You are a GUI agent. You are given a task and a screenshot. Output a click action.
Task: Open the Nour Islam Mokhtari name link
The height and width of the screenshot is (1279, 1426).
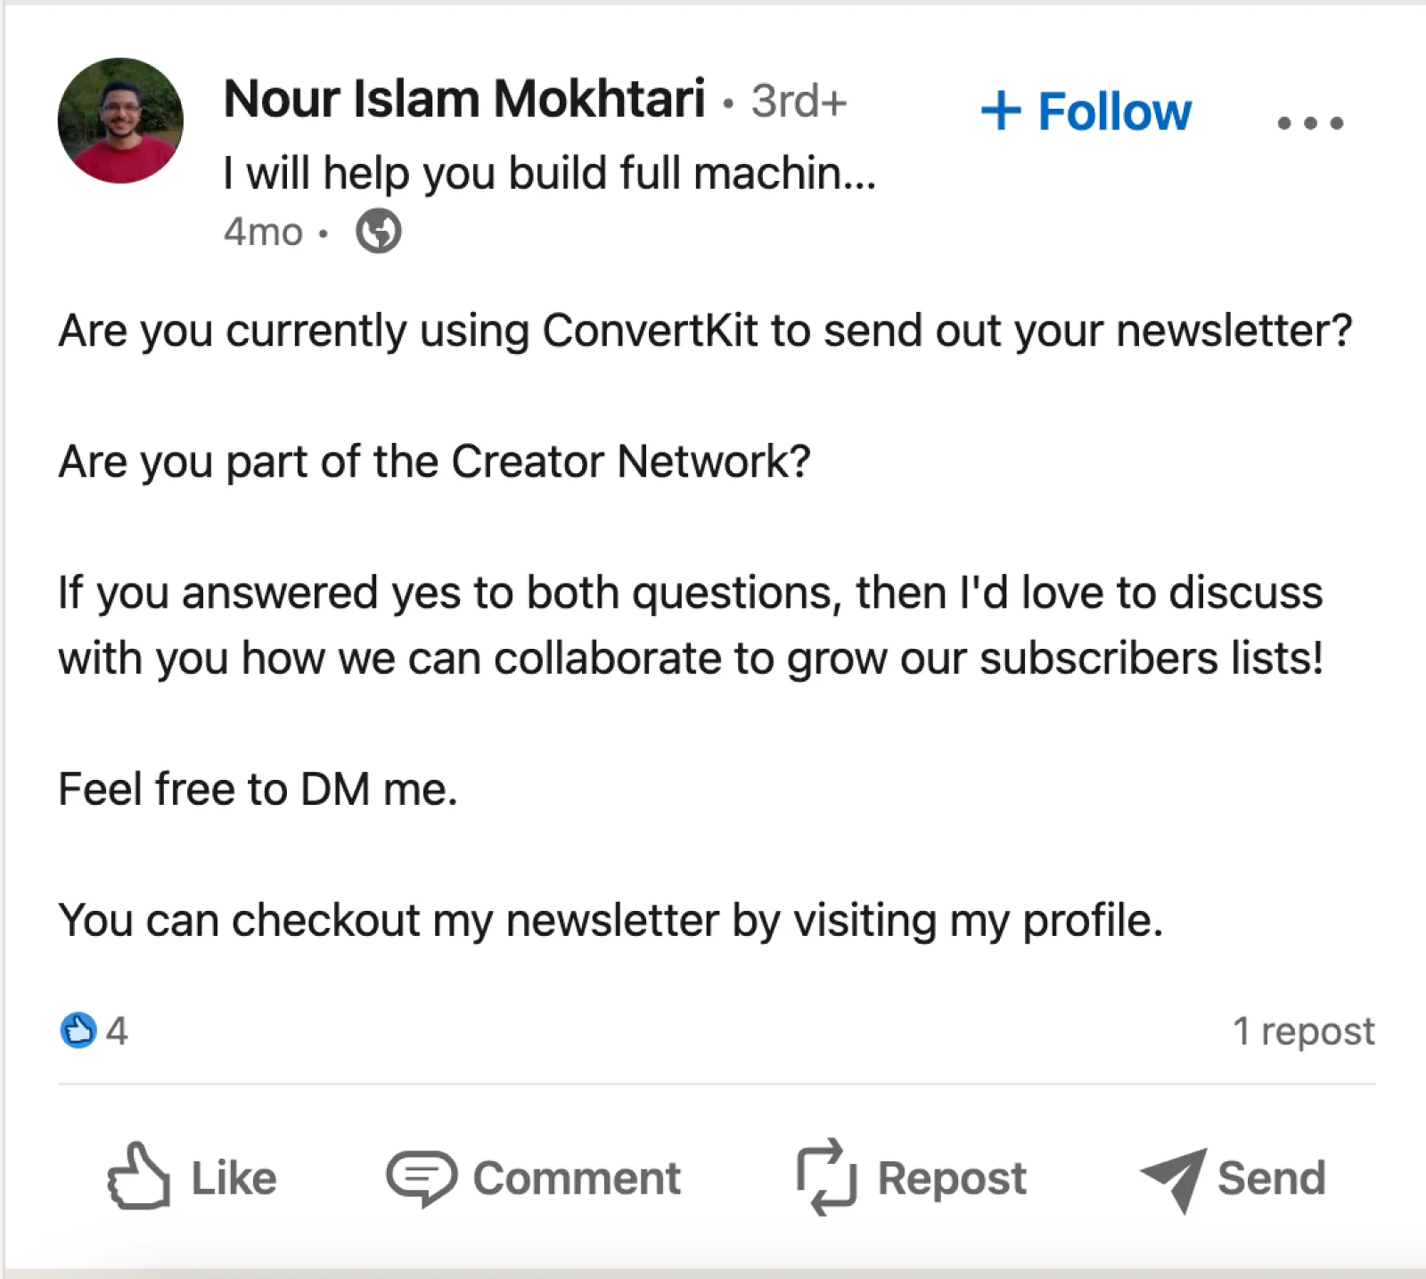[464, 98]
